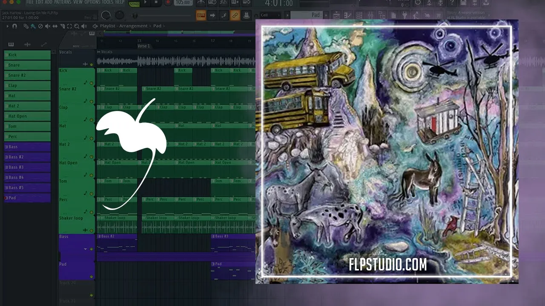Expand the playlist options arrow menu
Image resolution: width=545 pixels, height=306 pixels.
(7, 26)
